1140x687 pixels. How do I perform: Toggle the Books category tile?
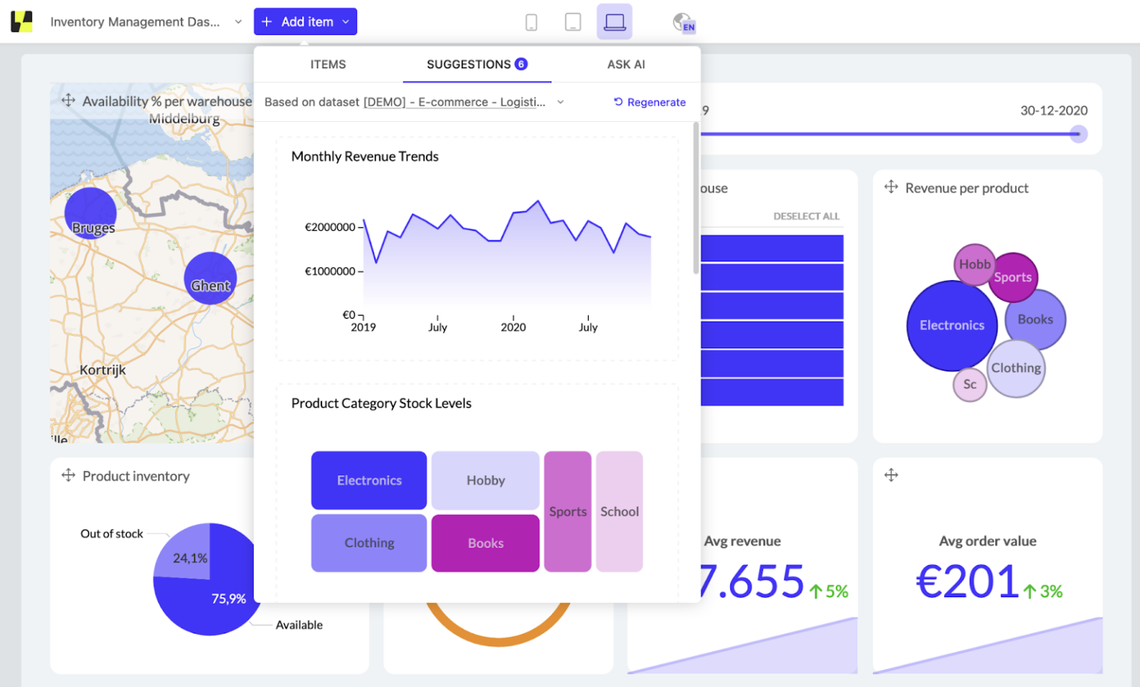click(485, 543)
